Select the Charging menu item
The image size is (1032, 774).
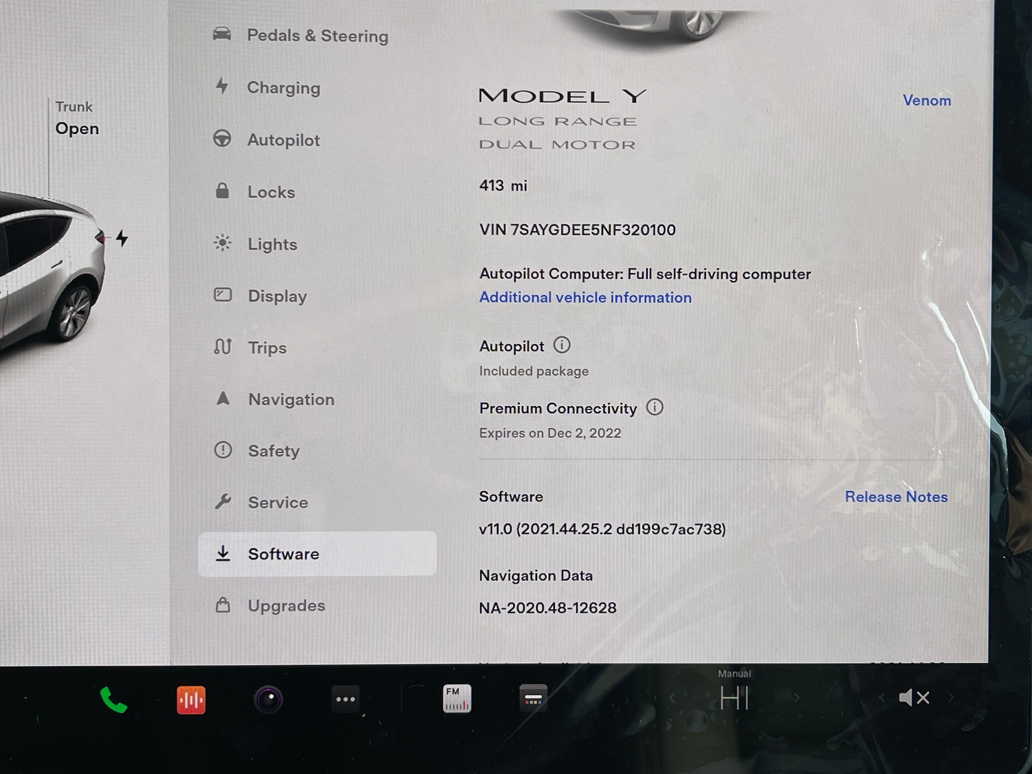coord(283,88)
